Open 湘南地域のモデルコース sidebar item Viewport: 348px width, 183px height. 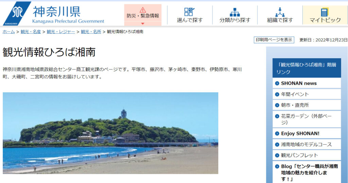coord(307,144)
